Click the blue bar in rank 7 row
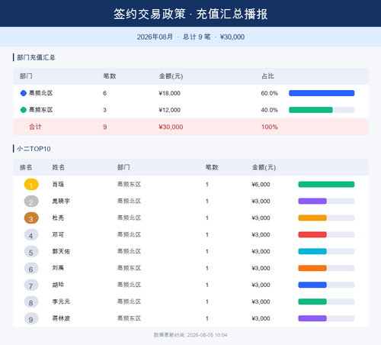Image resolution: width=381 pixels, height=345 pixels. click(x=312, y=285)
